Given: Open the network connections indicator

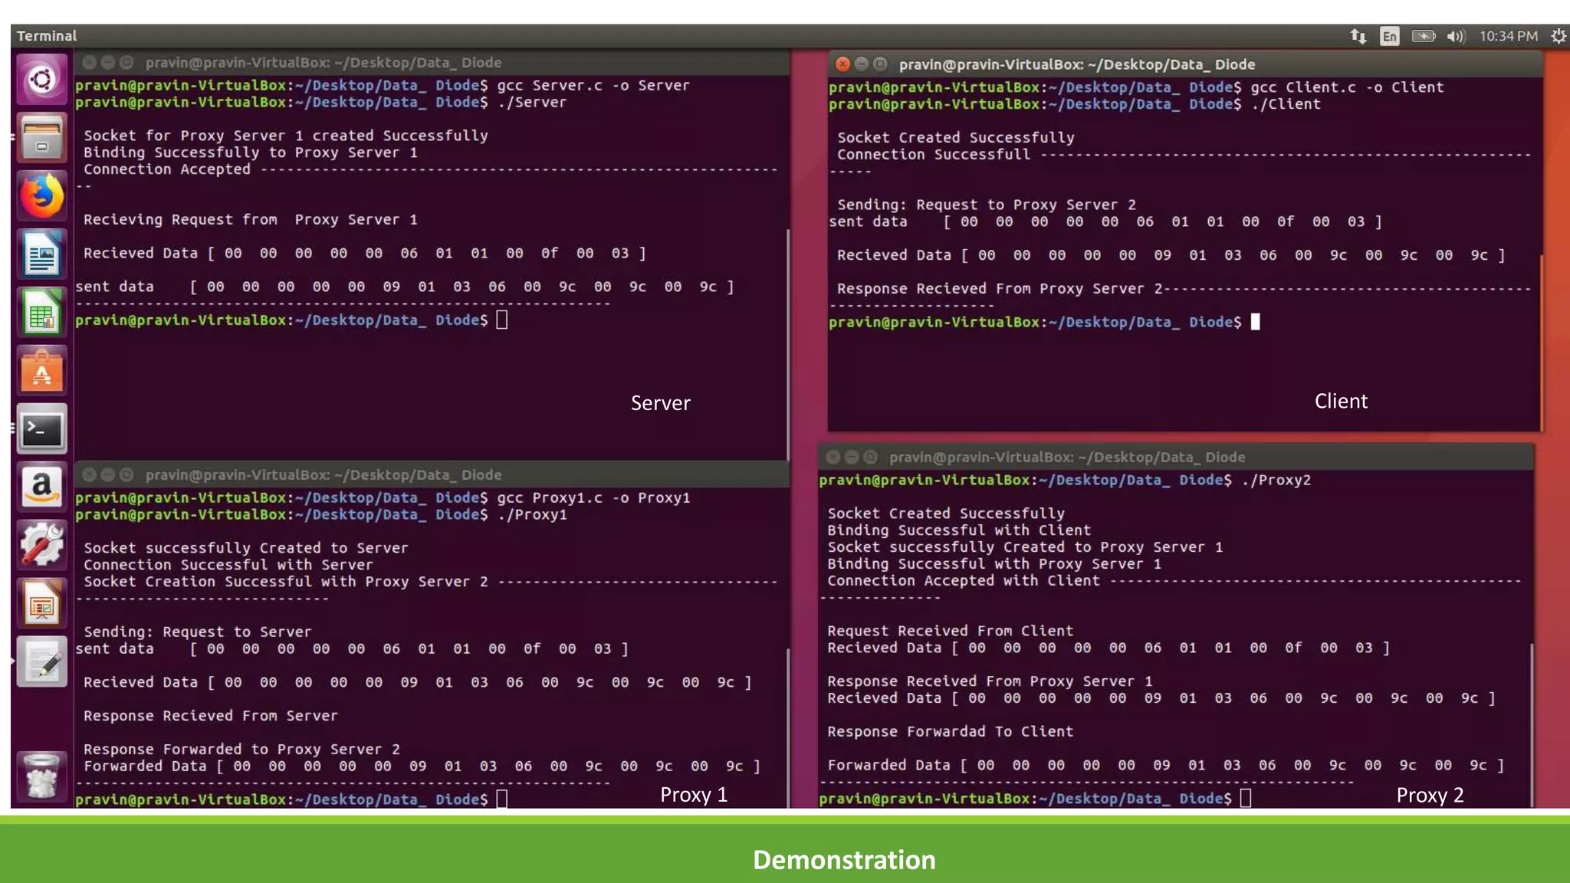Looking at the screenshot, I should point(1358,36).
